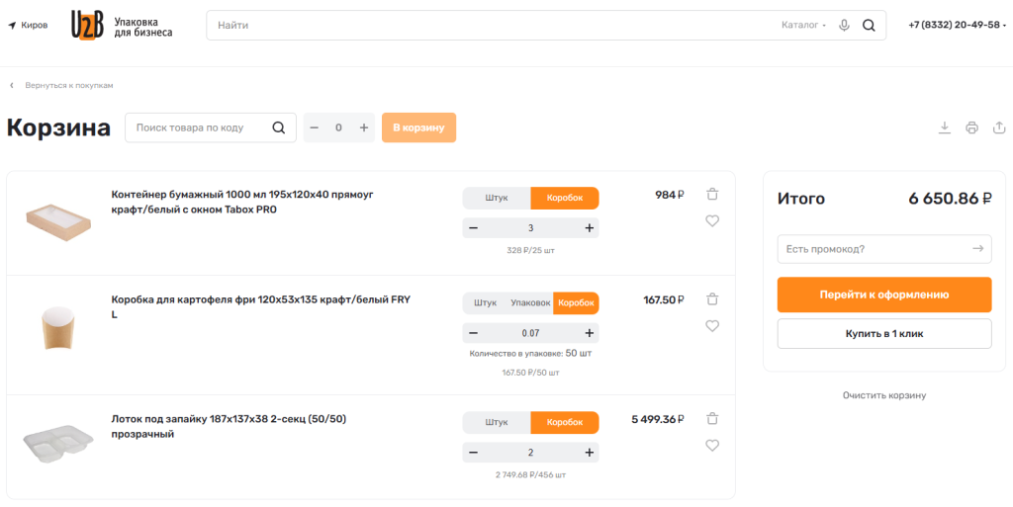Add FRY L fries box to favorites
The image size is (1013, 507).
point(712,325)
